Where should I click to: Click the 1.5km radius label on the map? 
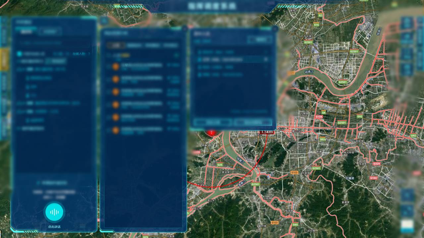coord(266,132)
